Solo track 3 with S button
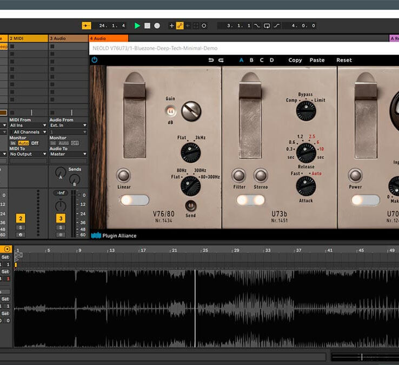 [x=61, y=228]
